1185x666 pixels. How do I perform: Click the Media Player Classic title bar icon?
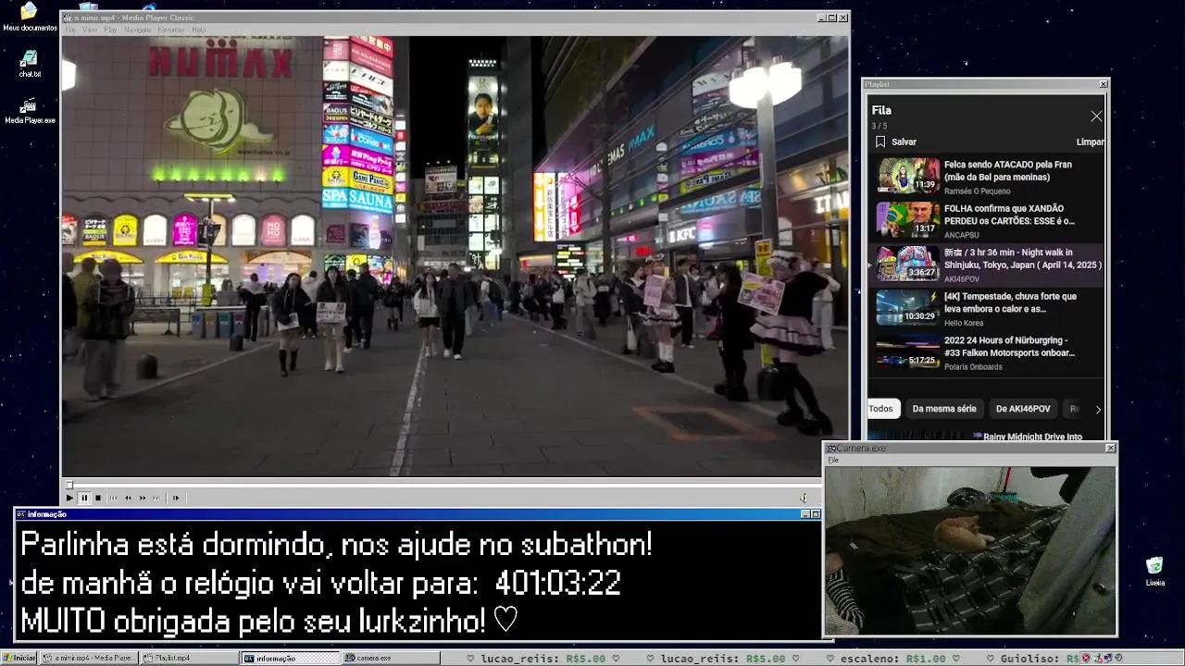[69, 18]
